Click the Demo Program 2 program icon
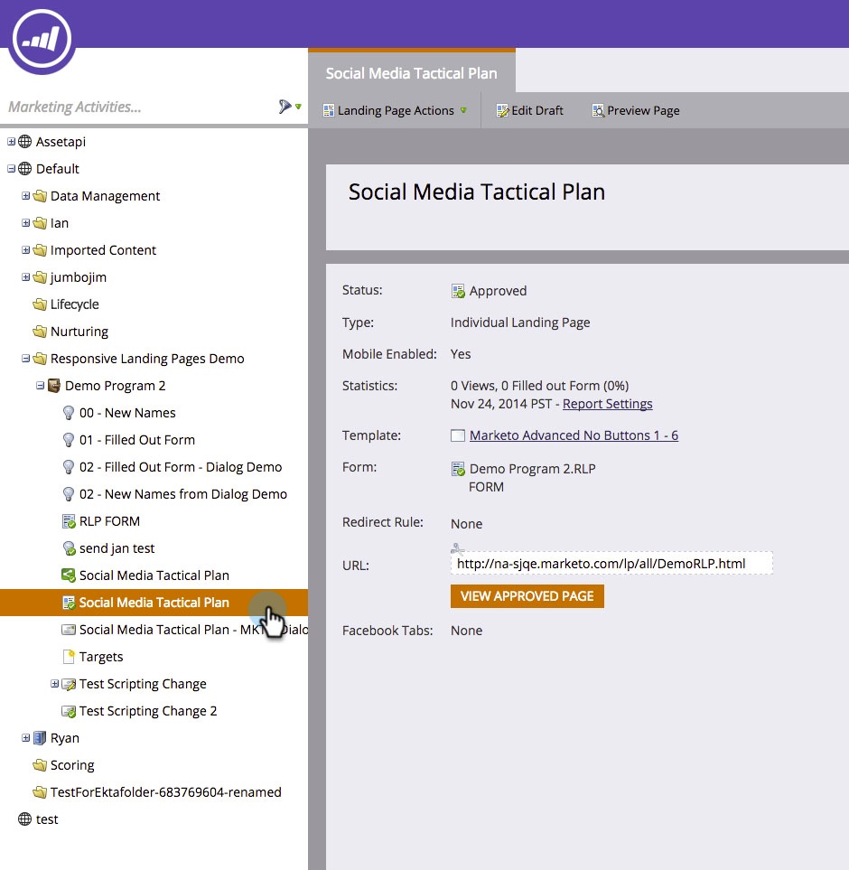Image resolution: width=849 pixels, height=870 pixels. pos(54,386)
